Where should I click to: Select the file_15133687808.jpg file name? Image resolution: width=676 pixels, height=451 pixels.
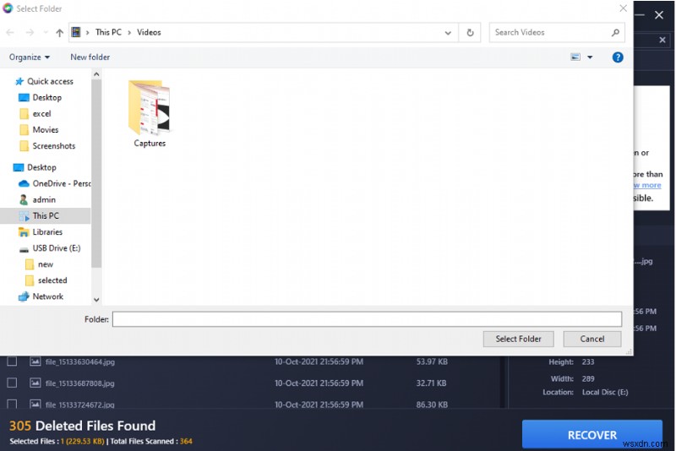[x=80, y=383]
